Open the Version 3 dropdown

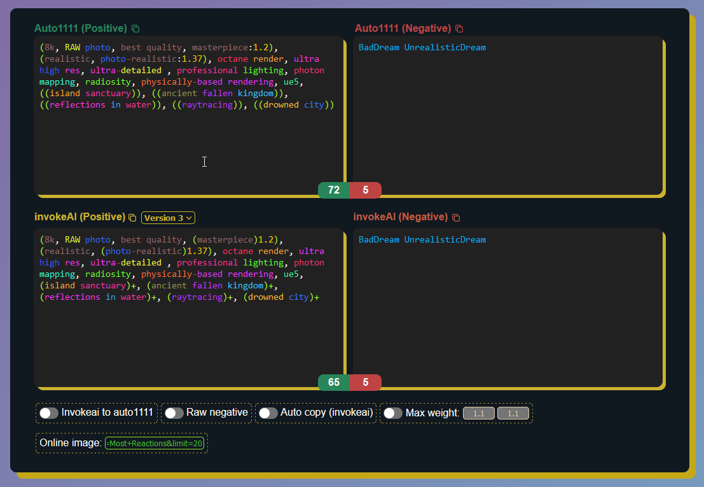[x=168, y=218]
